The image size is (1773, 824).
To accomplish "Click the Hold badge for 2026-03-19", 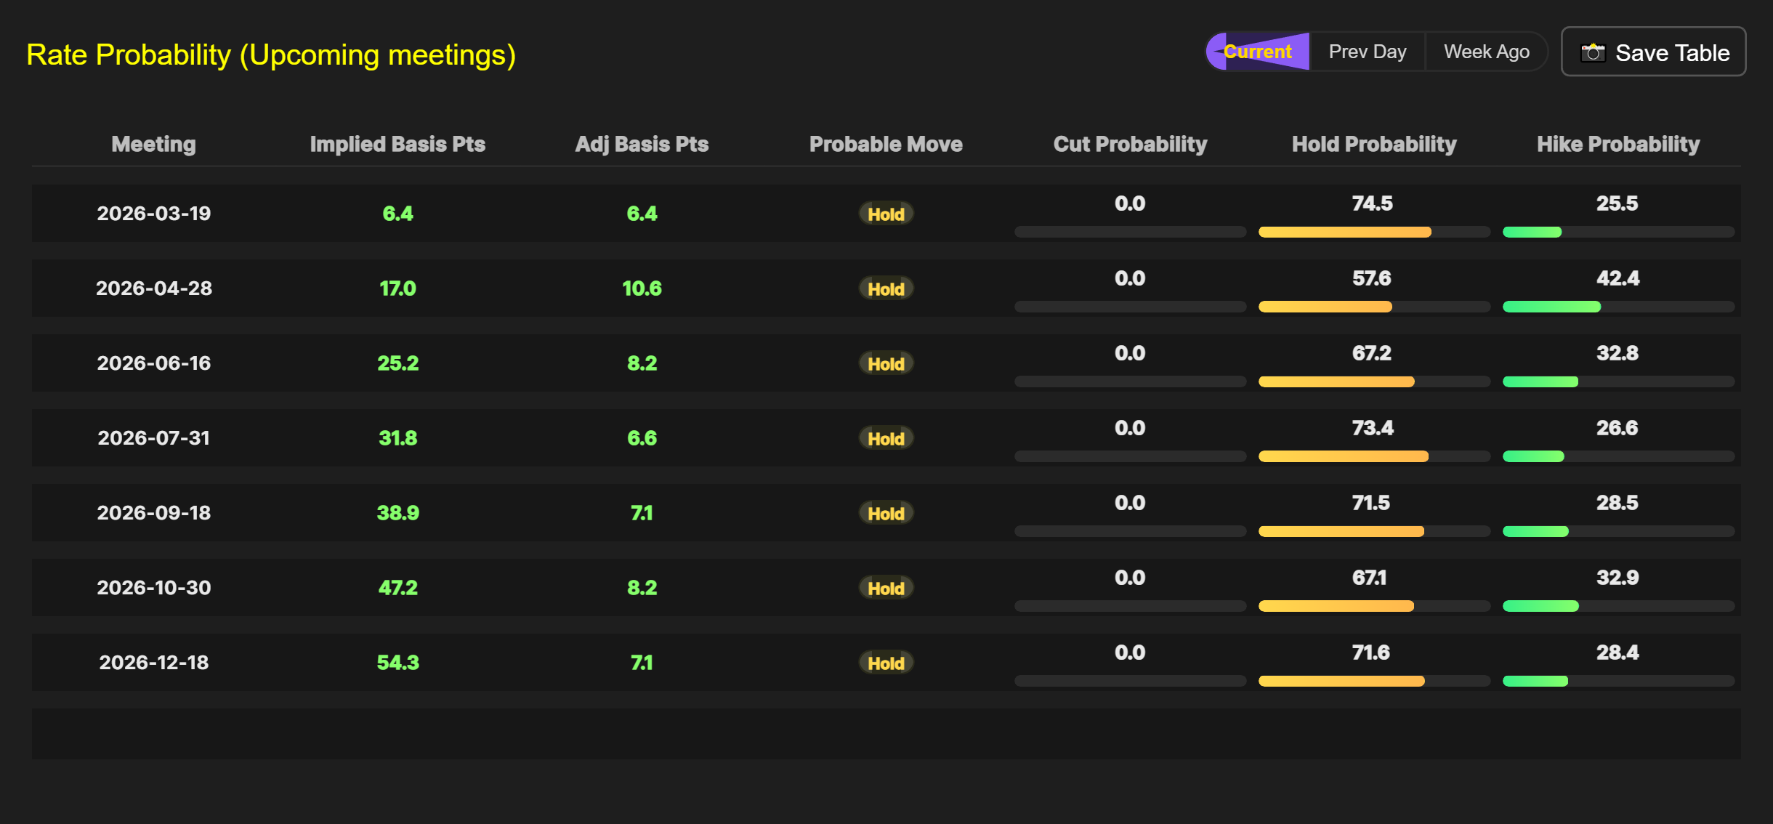I will click(x=886, y=214).
